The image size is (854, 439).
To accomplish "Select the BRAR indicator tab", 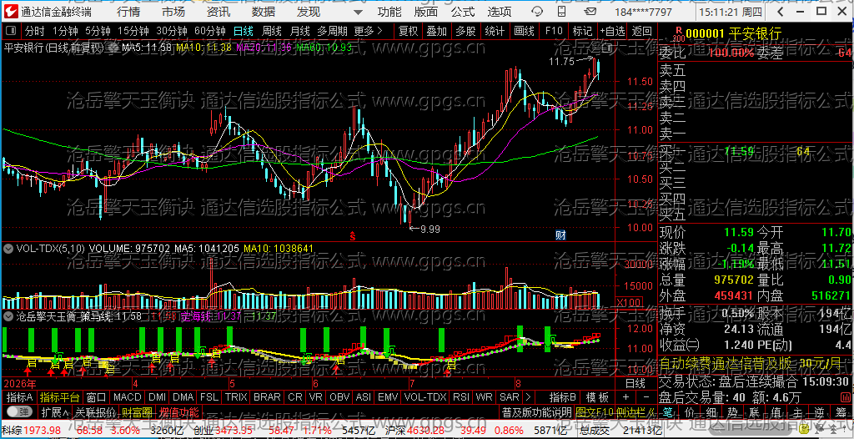I will pos(267,397).
